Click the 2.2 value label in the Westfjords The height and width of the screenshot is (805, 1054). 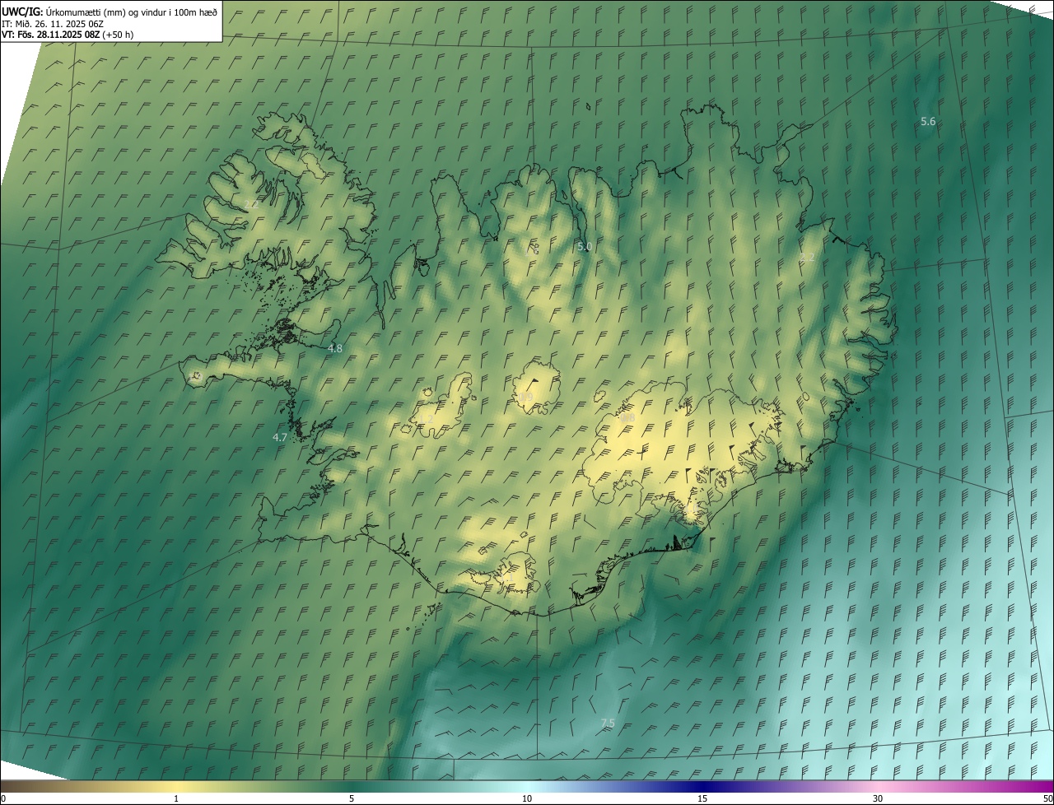pyautogui.click(x=250, y=204)
